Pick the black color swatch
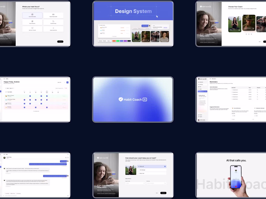Screen dimensions: 266x199 pyautogui.click(x=129, y=41)
